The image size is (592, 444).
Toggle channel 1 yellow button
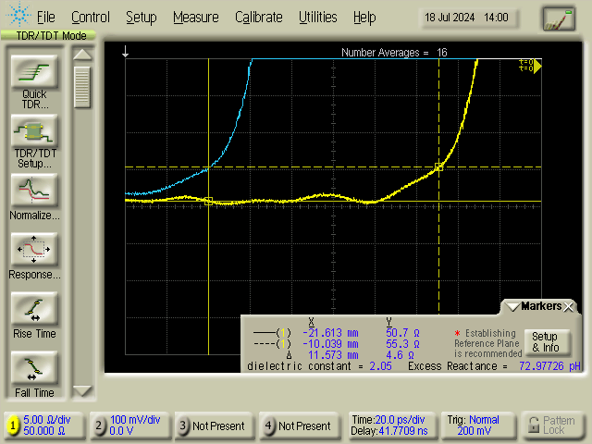click(x=13, y=425)
